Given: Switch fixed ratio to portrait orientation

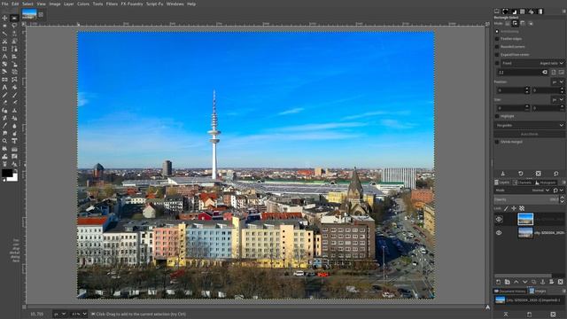Looking at the screenshot, I should tap(554, 73).
